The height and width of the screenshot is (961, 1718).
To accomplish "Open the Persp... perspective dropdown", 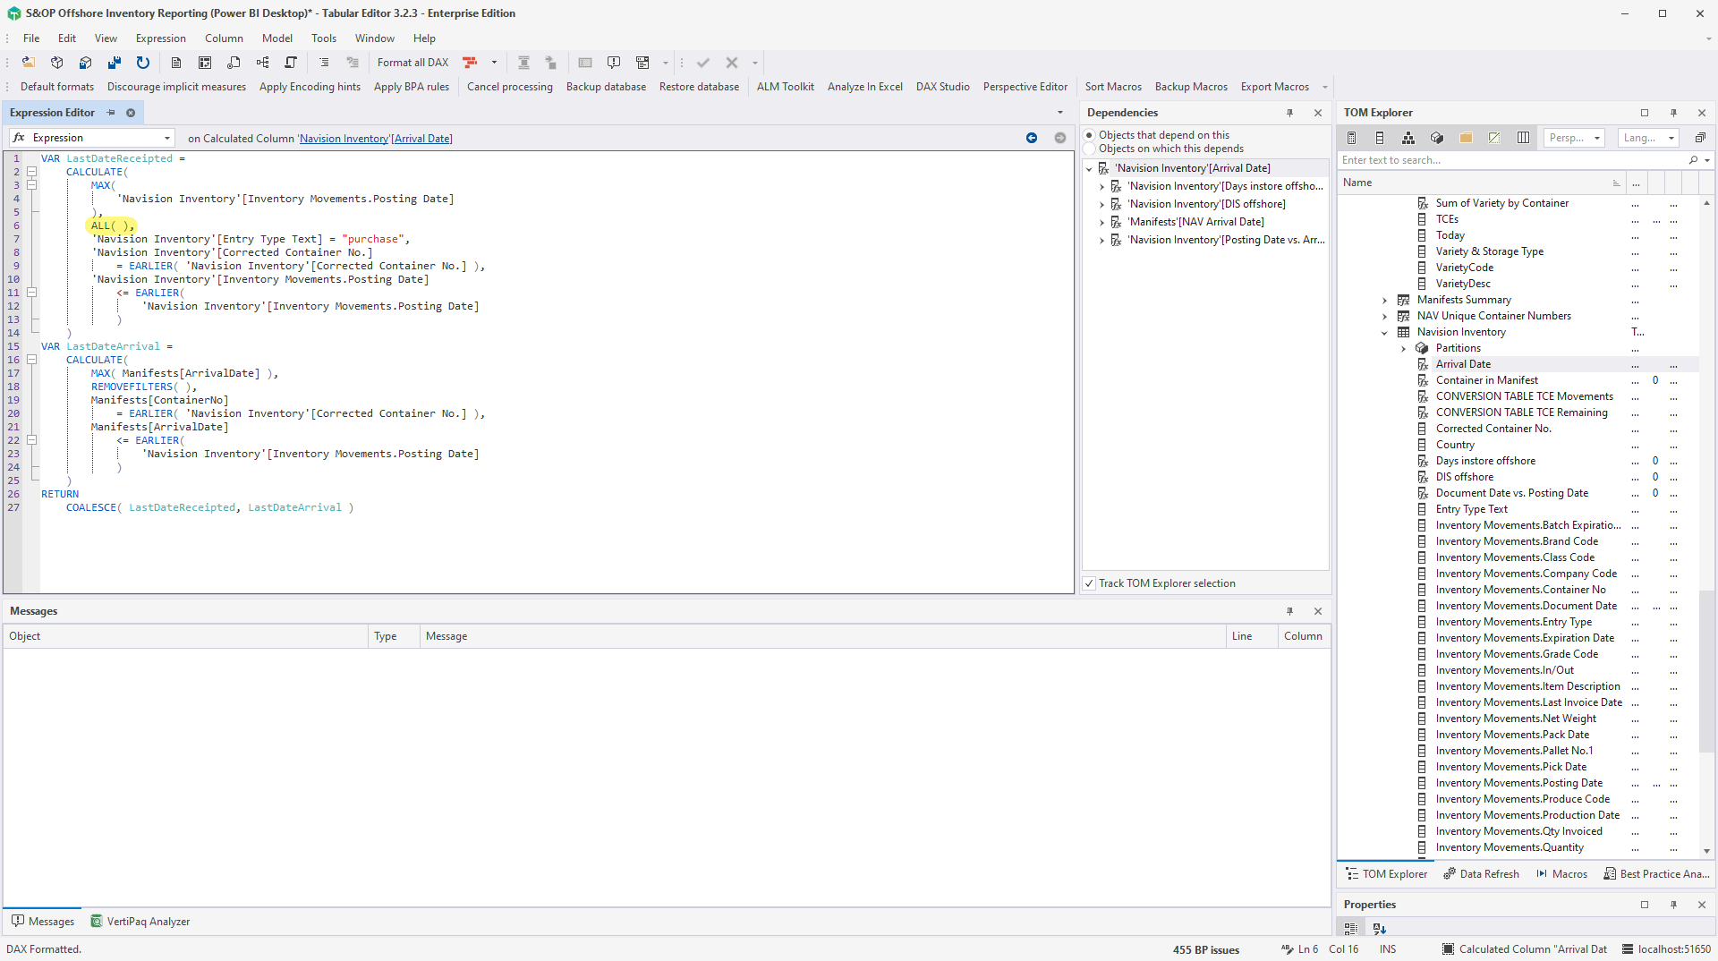I will pos(1573,138).
